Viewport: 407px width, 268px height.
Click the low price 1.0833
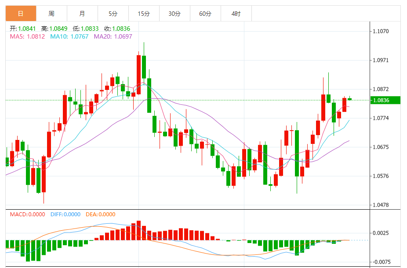(x=90, y=29)
